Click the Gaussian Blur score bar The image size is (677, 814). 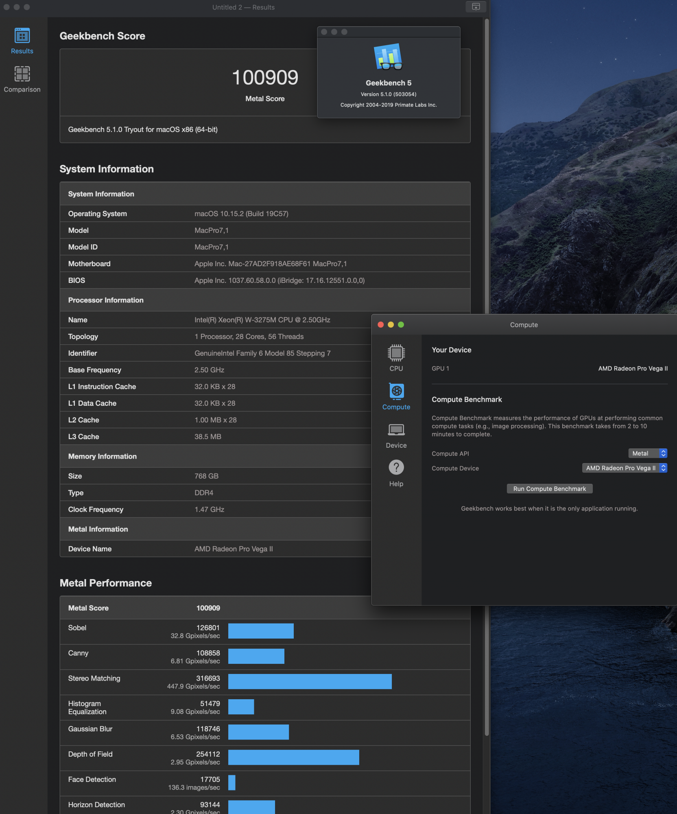(x=258, y=732)
